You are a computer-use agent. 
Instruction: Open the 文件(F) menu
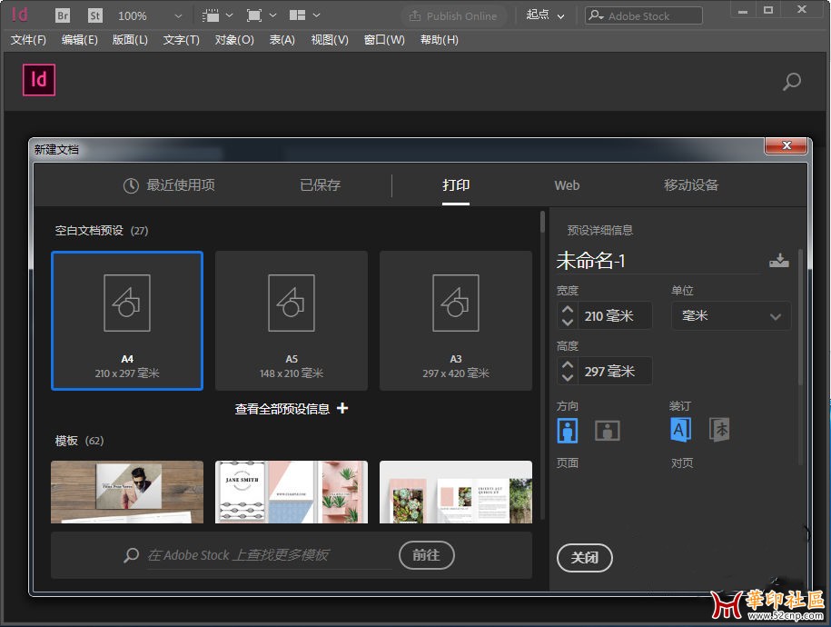(28, 40)
